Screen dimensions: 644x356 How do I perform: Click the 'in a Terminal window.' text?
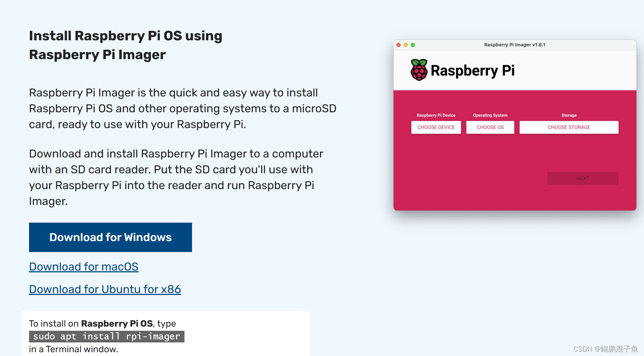(74, 349)
